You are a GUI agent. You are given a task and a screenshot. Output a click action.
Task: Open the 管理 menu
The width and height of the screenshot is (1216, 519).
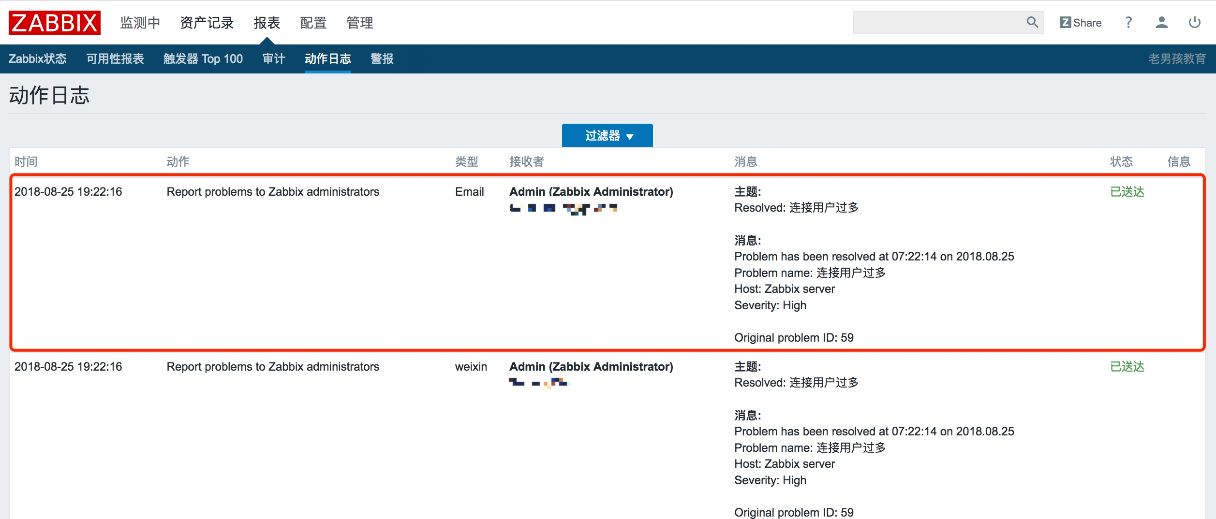(360, 23)
